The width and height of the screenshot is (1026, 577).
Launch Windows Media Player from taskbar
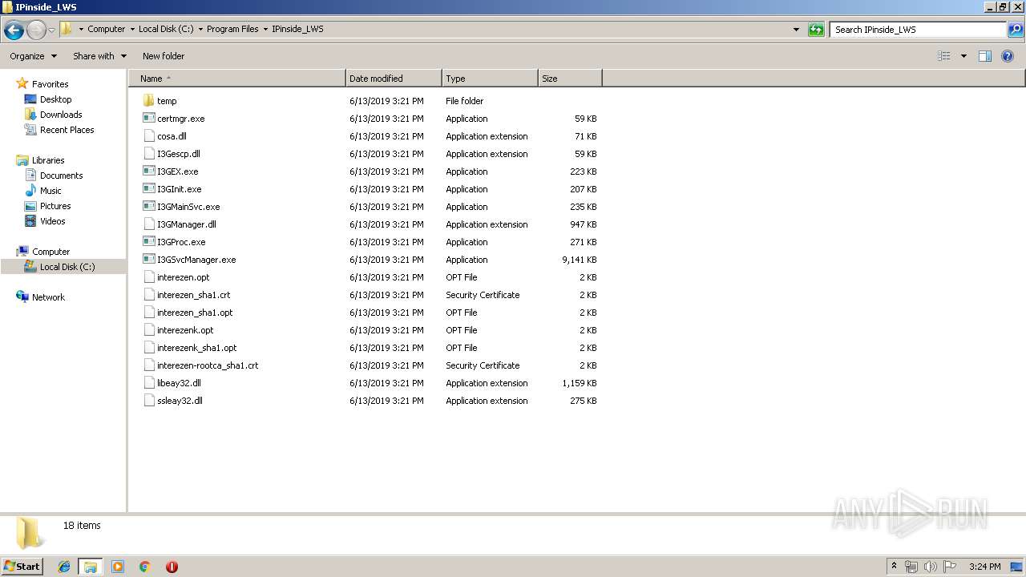(118, 567)
